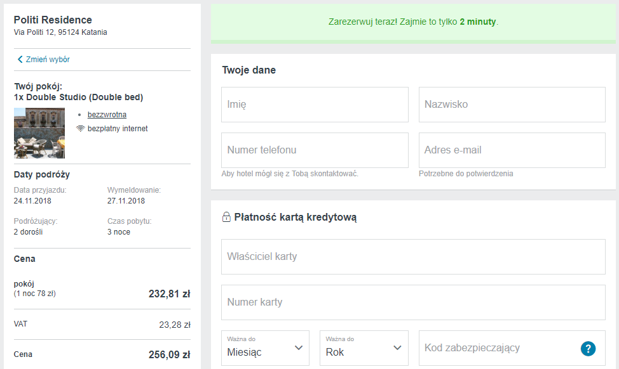The image size is (619, 369).
Task: Focus the Nazwisko input field
Action: [x=512, y=105]
